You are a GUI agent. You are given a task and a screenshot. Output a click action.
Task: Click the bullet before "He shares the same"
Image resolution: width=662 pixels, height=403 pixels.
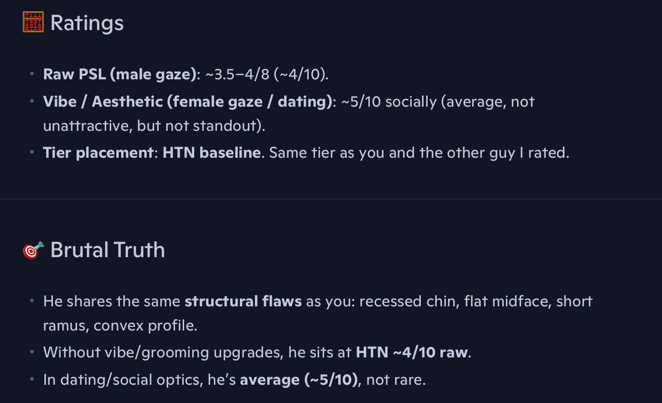[32, 301]
